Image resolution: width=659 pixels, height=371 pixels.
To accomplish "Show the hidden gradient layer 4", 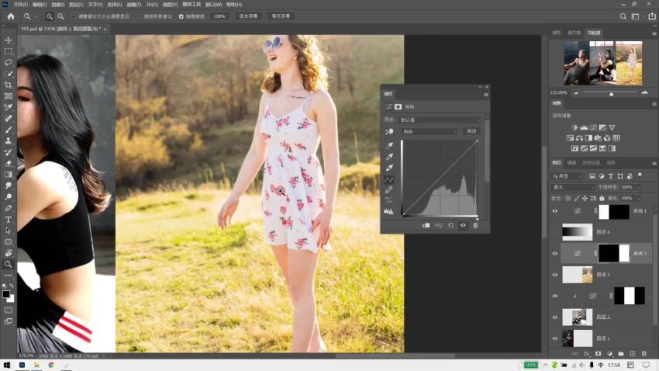I will tap(555, 232).
